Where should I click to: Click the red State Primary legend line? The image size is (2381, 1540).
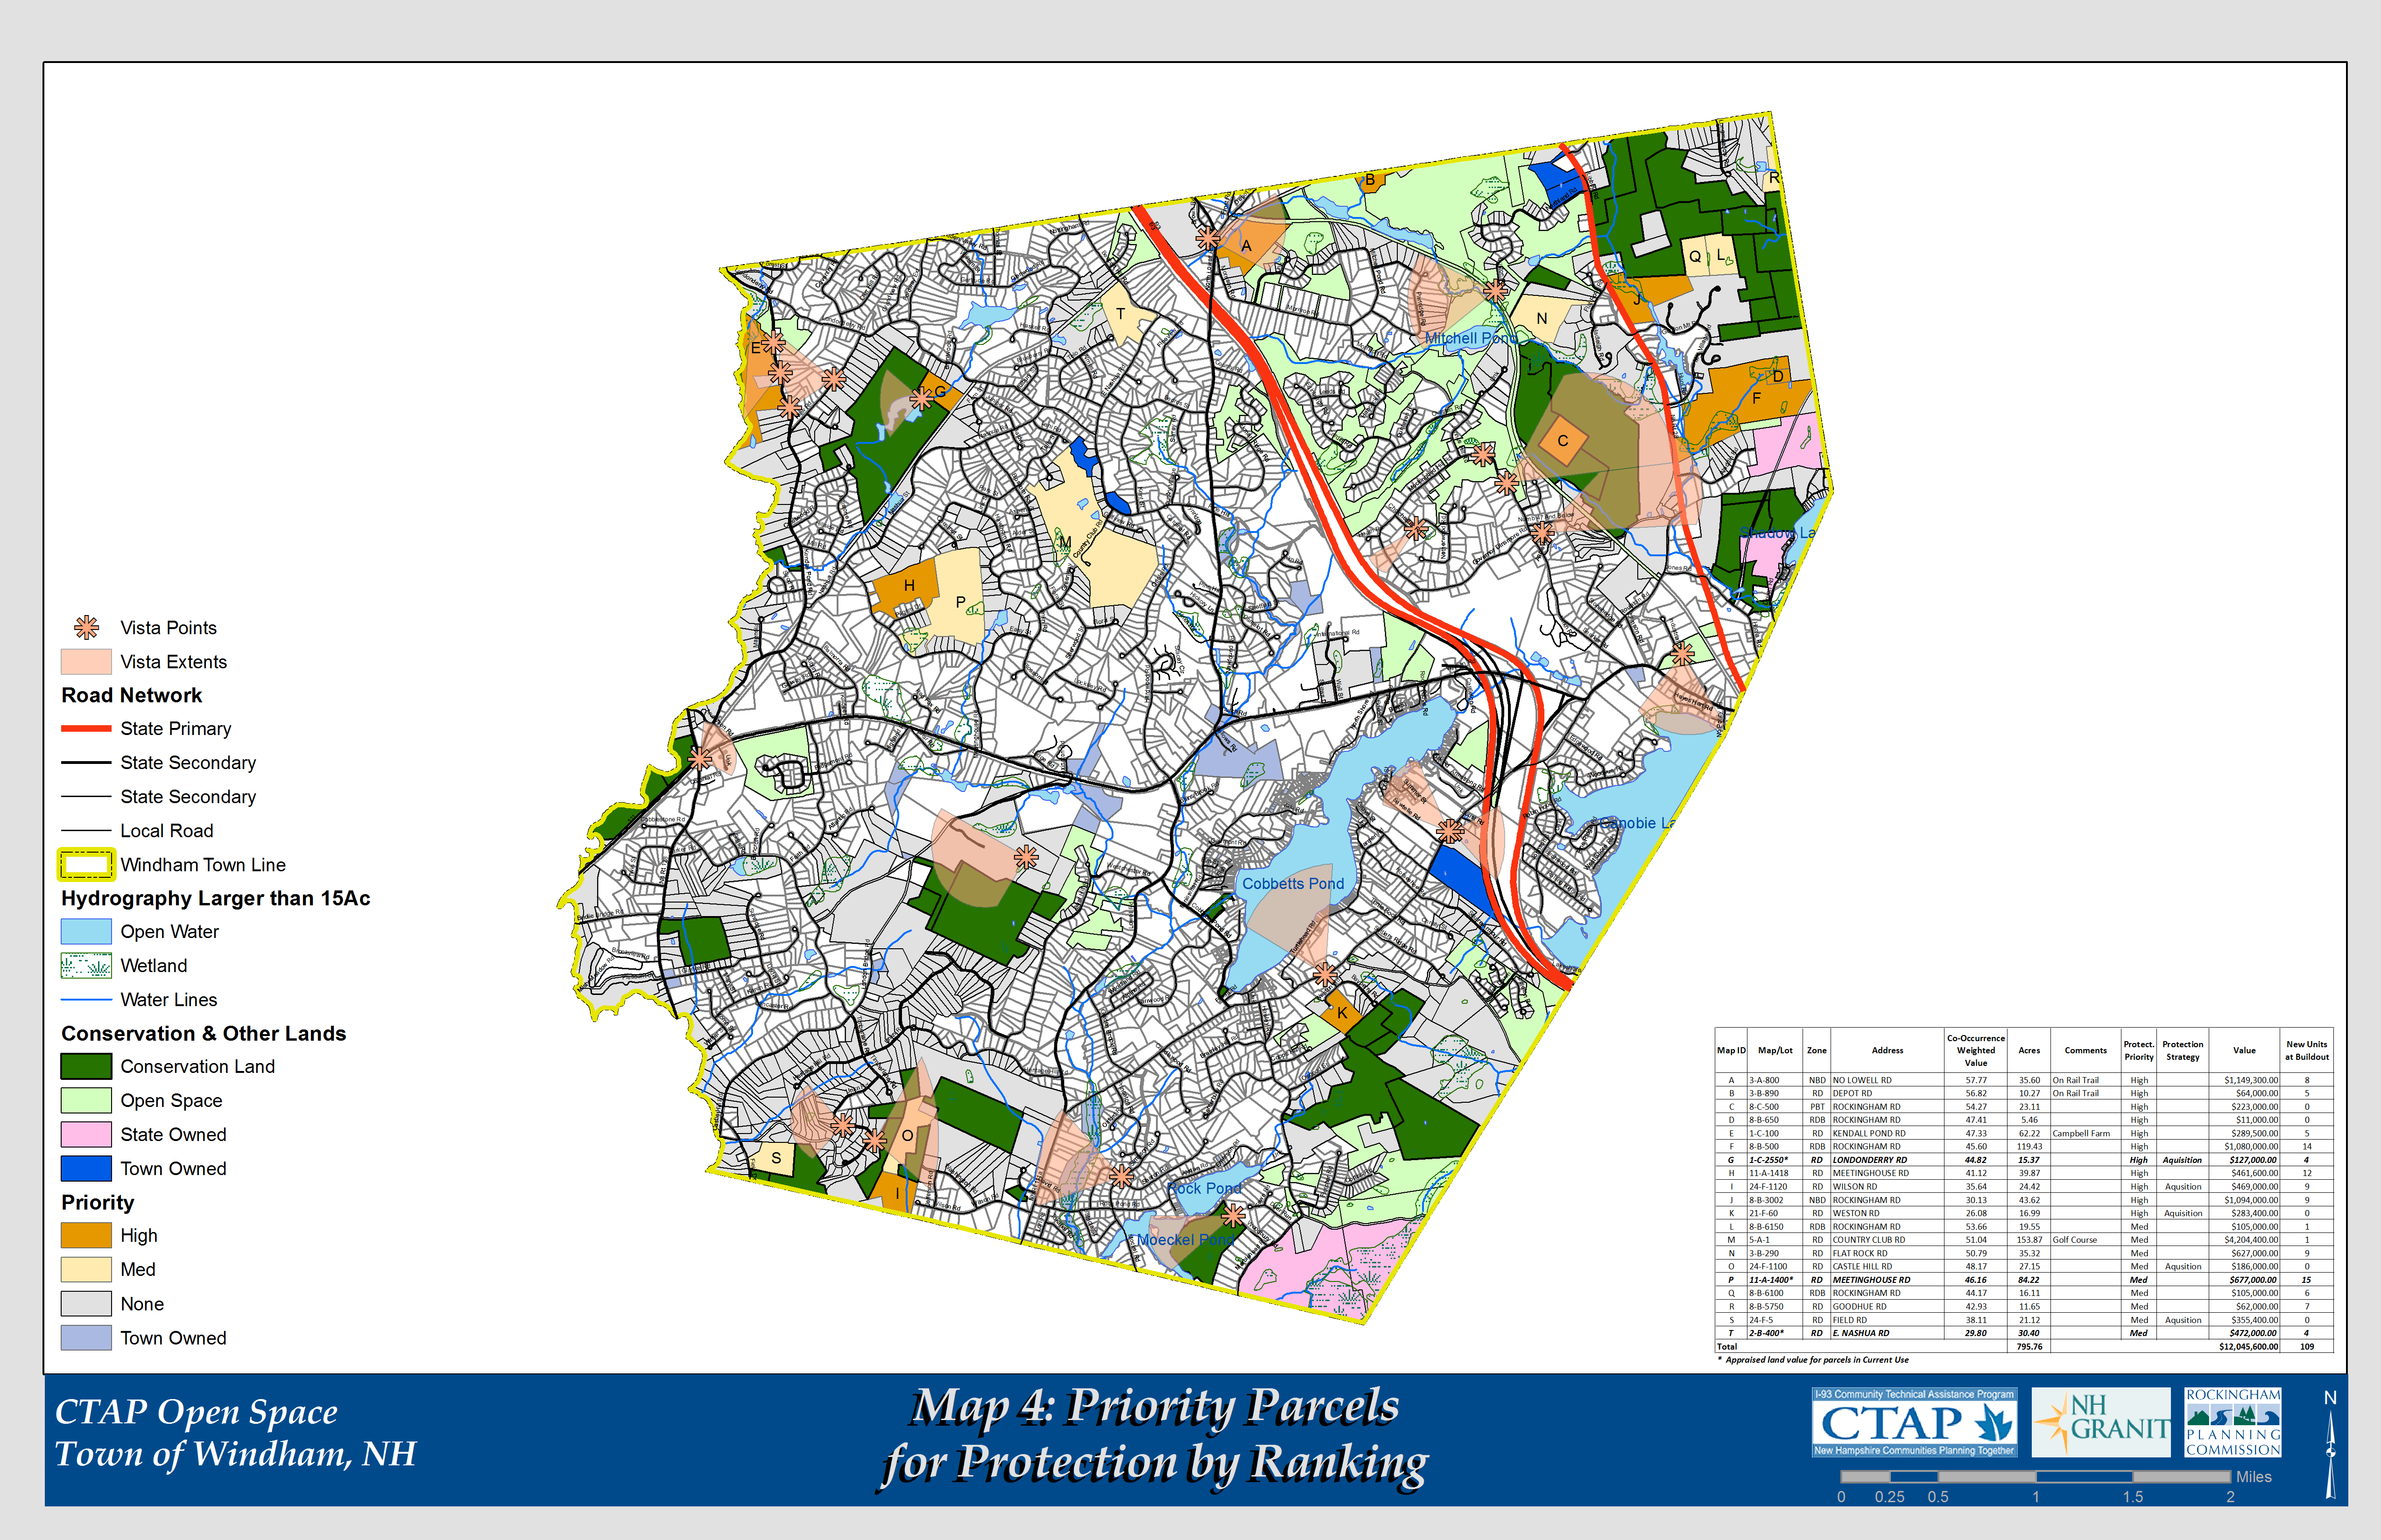pyautogui.click(x=86, y=729)
